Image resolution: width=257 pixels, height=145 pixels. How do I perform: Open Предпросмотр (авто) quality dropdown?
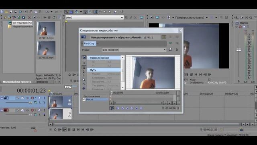(x=192, y=17)
